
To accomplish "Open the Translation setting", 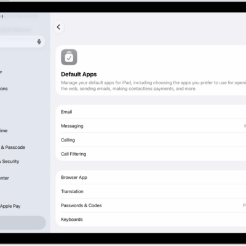I will pos(151,191).
